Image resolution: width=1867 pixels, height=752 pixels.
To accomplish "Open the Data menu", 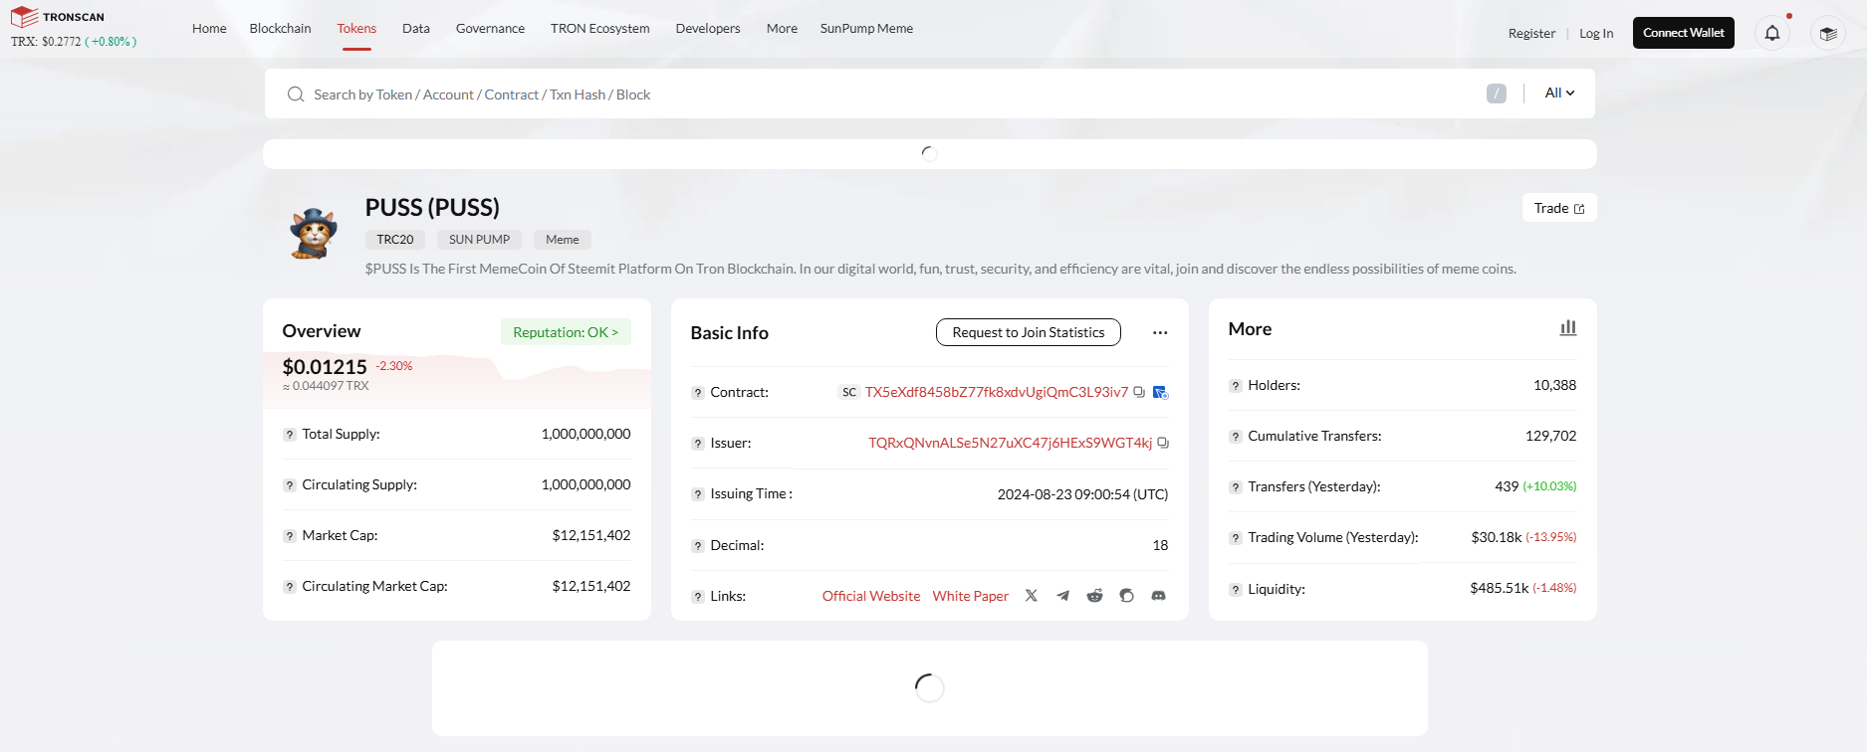I will (x=416, y=28).
